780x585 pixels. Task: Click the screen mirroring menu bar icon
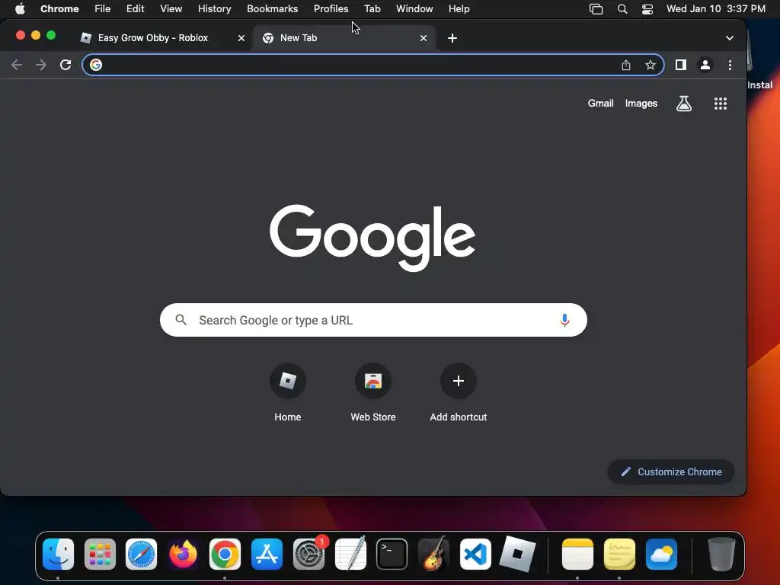coord(596,9)
